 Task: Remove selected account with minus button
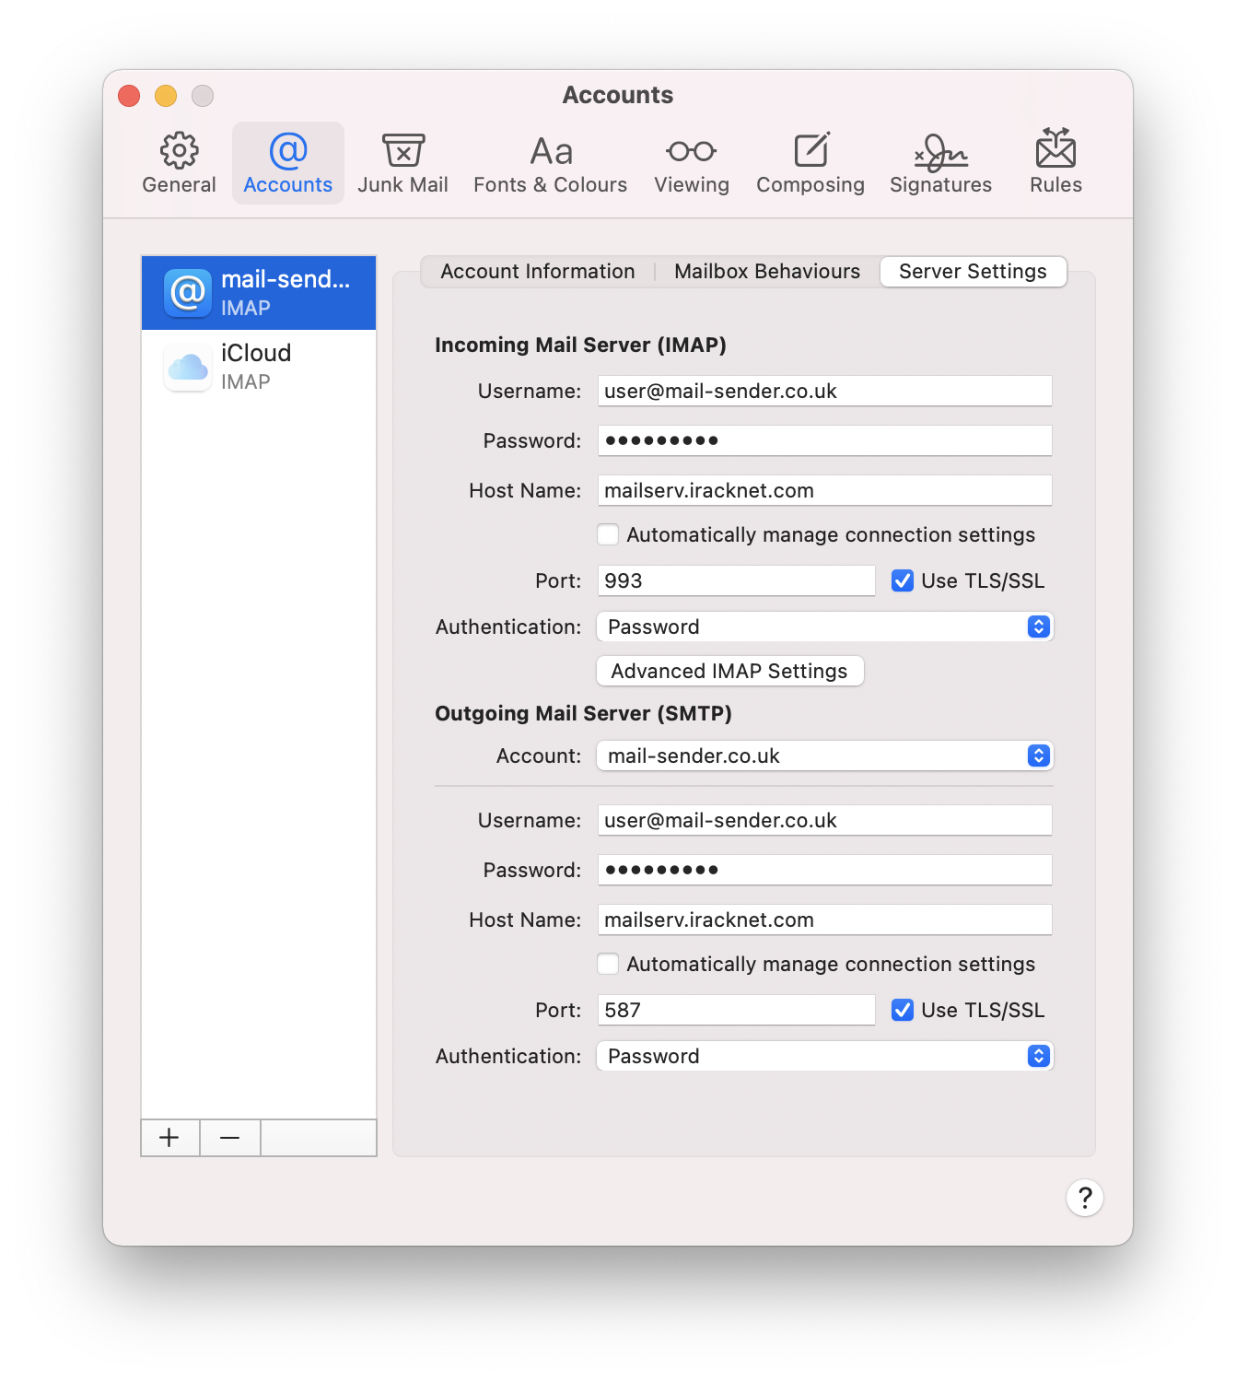pyautogui.click(x=230, y=1138)
